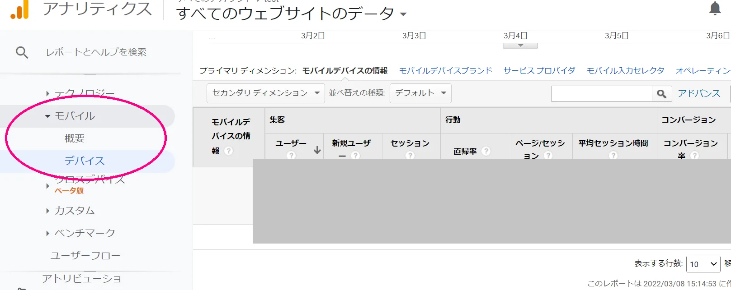This screenshot has width=731, height=290.
Task: Sort by セッション column header
Action: click(x=410, y=143)
